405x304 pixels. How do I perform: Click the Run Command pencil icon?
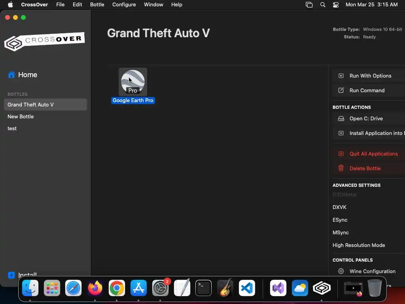tap(341, 90)
